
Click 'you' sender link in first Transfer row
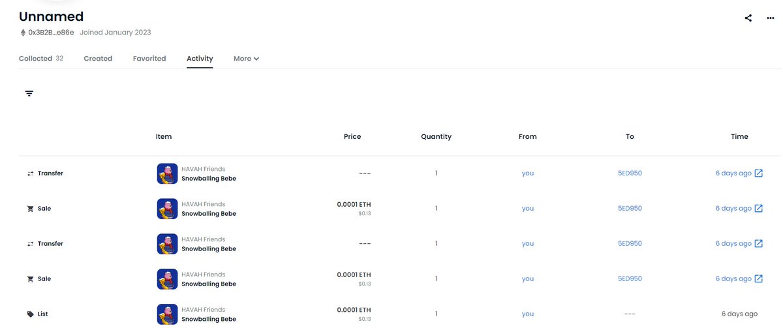click(x=528, y=173)
